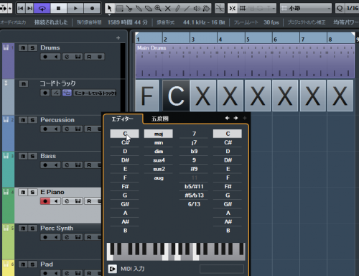This screenshot has width=359, height=276.
Task: Select tension j7 in the chord editor
Action: coord(194,143)
